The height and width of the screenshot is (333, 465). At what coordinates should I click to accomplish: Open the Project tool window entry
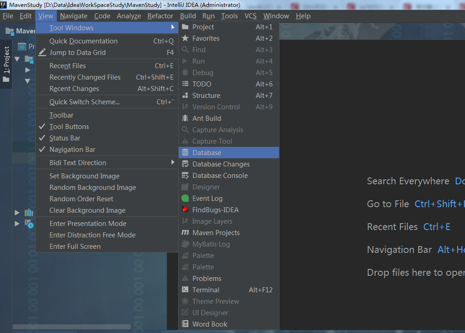tap(229, 27)
